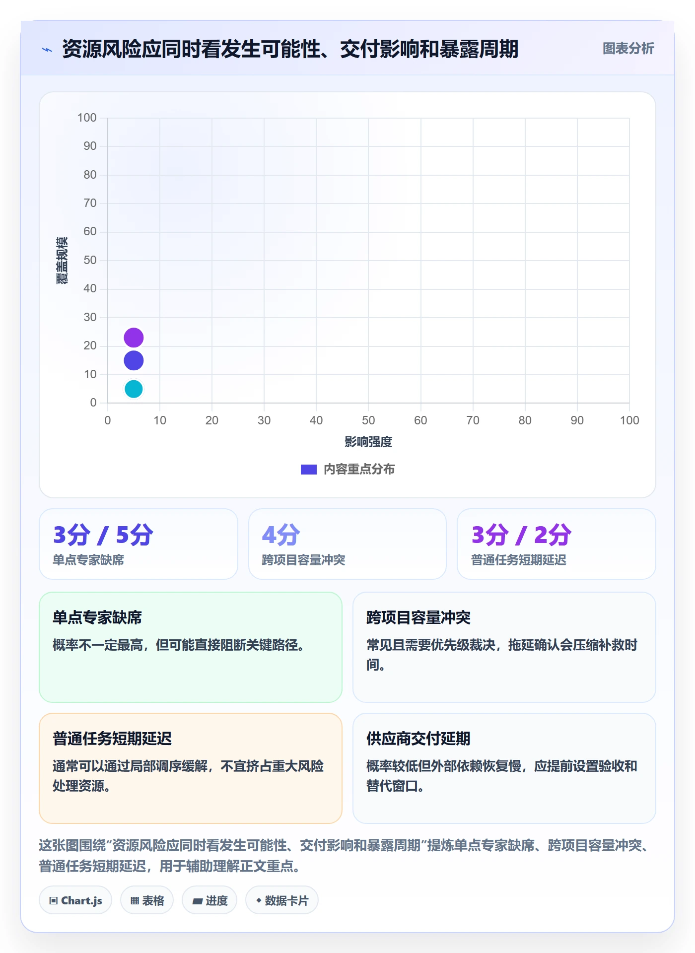695x953 pixels.
Task: Click the 跨项目容量冲突 heading above 常见且需要优先级裁决
Action: pyautogui.click(x=418, y=617)
